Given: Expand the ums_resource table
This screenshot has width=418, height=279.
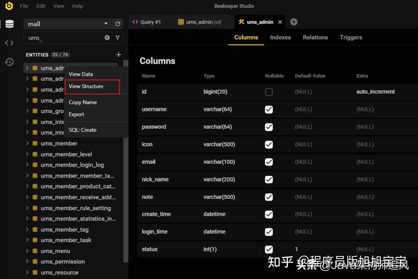Looking at the screenshot, I should (x=27, y=273).
